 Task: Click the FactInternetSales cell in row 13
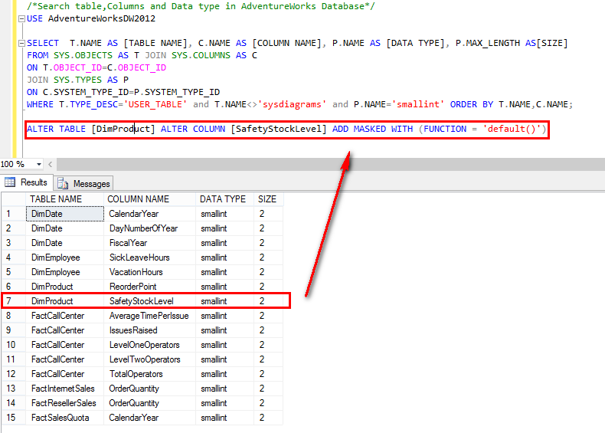(64, 389)
